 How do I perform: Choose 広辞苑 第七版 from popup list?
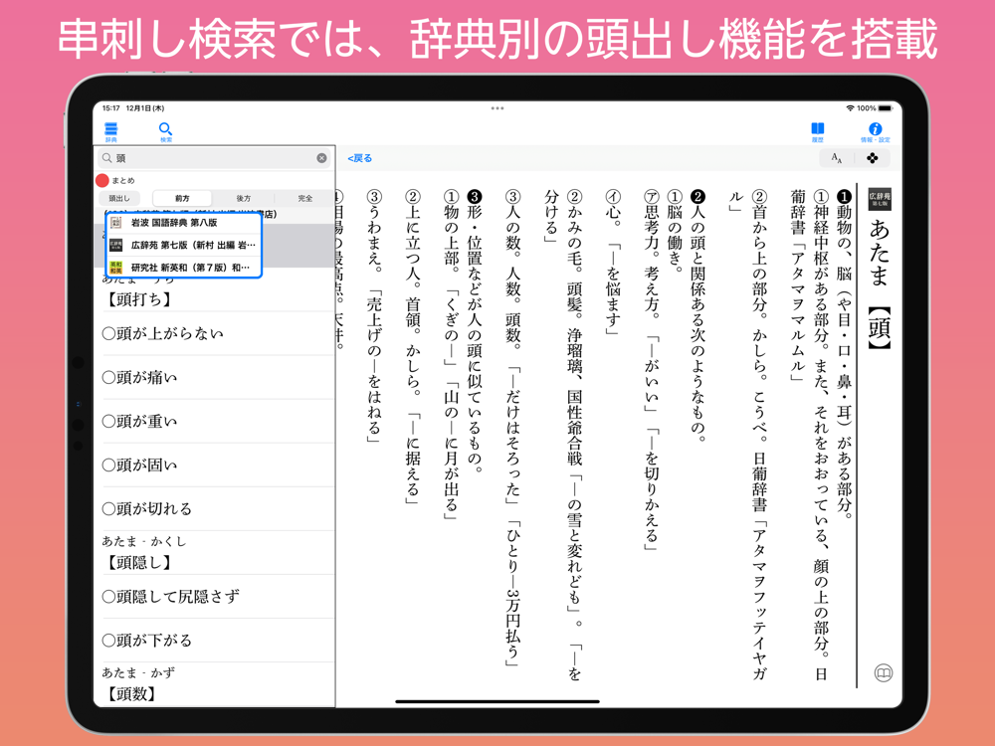pyautogui.click(x=184, y=245)
